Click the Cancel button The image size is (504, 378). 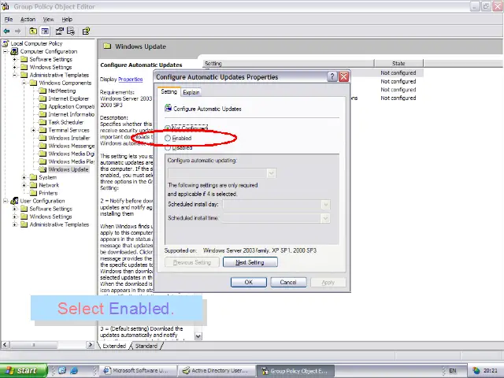pyautogui.click(x=288, y=282)
